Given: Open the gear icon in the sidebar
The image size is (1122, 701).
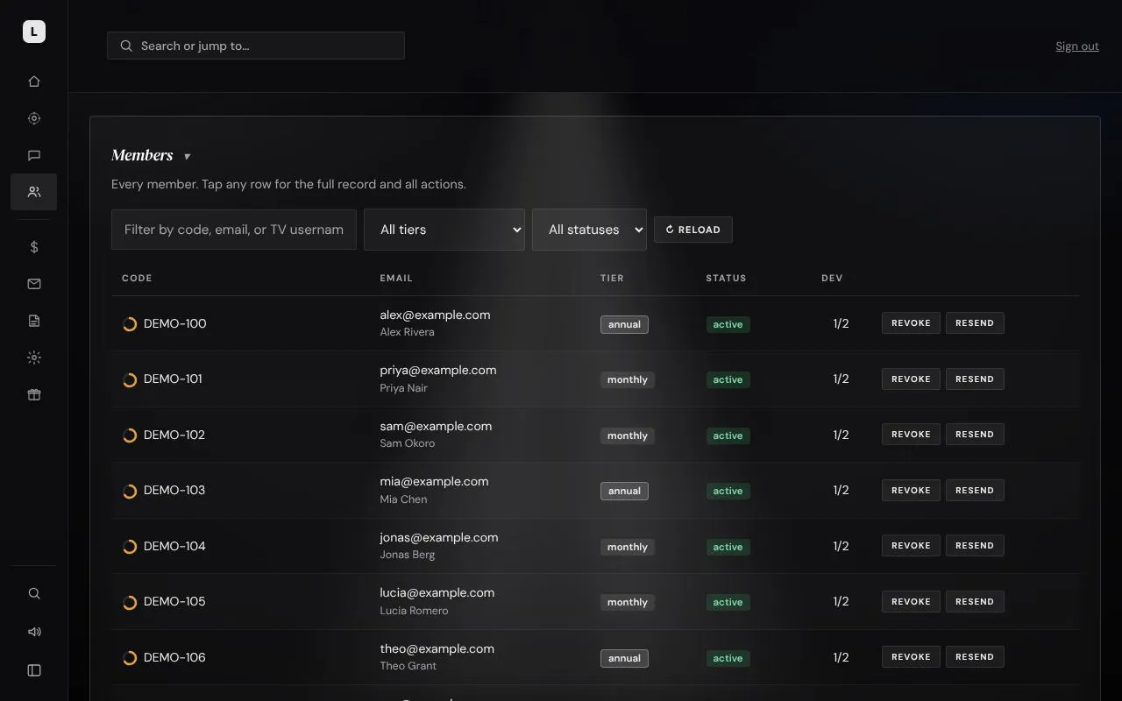Looking at the screenshot, I should coord(34,358).
